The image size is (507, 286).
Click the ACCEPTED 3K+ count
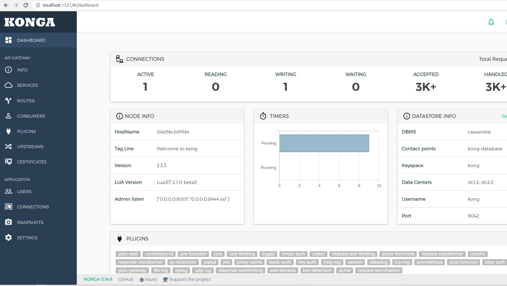[426, 87]
